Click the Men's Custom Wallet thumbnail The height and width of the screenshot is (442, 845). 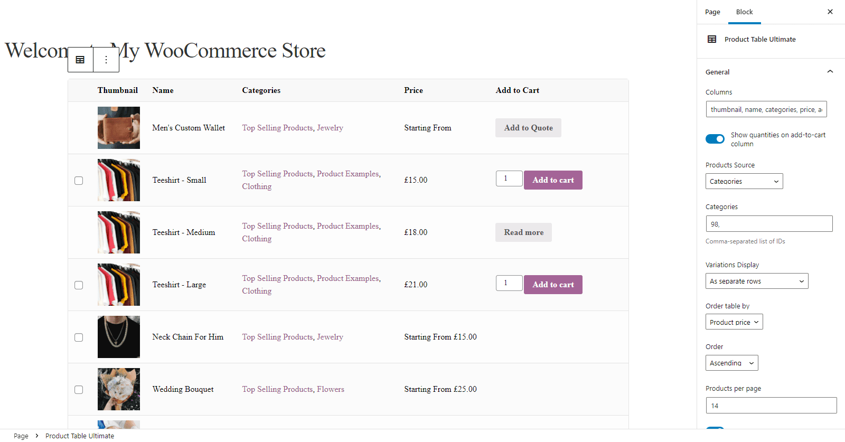coord(119,128)
